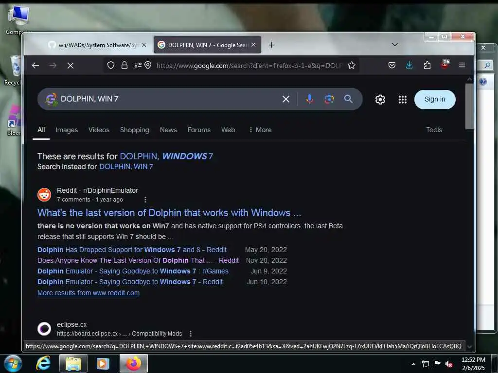Open options dots for the Reddit result
Image resolution: width=498 pixels, height=373 pixels.
click(145, 200)
